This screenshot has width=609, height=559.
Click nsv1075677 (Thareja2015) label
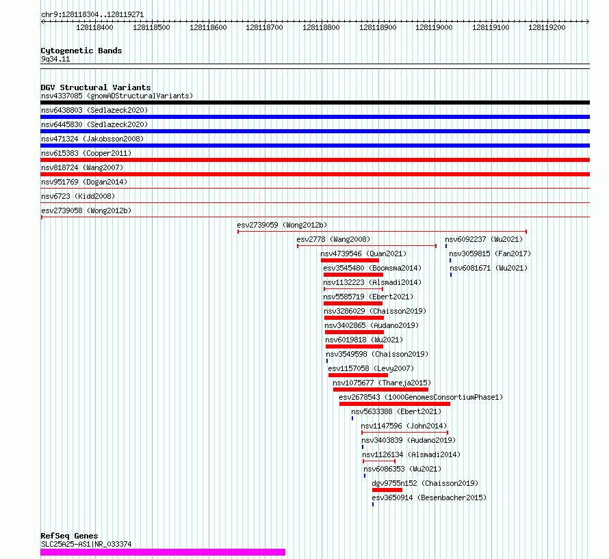tap(382, 383)
